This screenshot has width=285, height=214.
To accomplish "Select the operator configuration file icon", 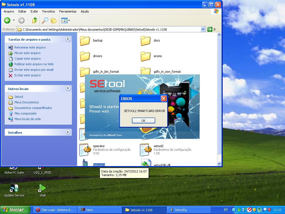I will [x=85, y=150].
